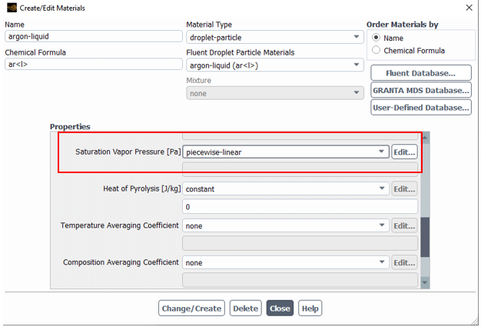Viewport: 481px width, 327px height.
Task: Click the Name field containing argon-liquid
Action: pos(92,37)
